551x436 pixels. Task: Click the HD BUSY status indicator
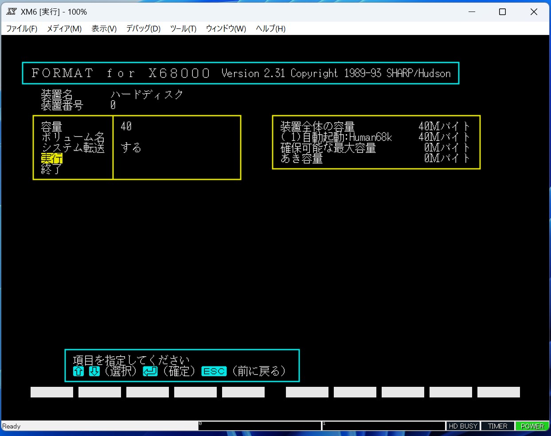coord(463,426)
